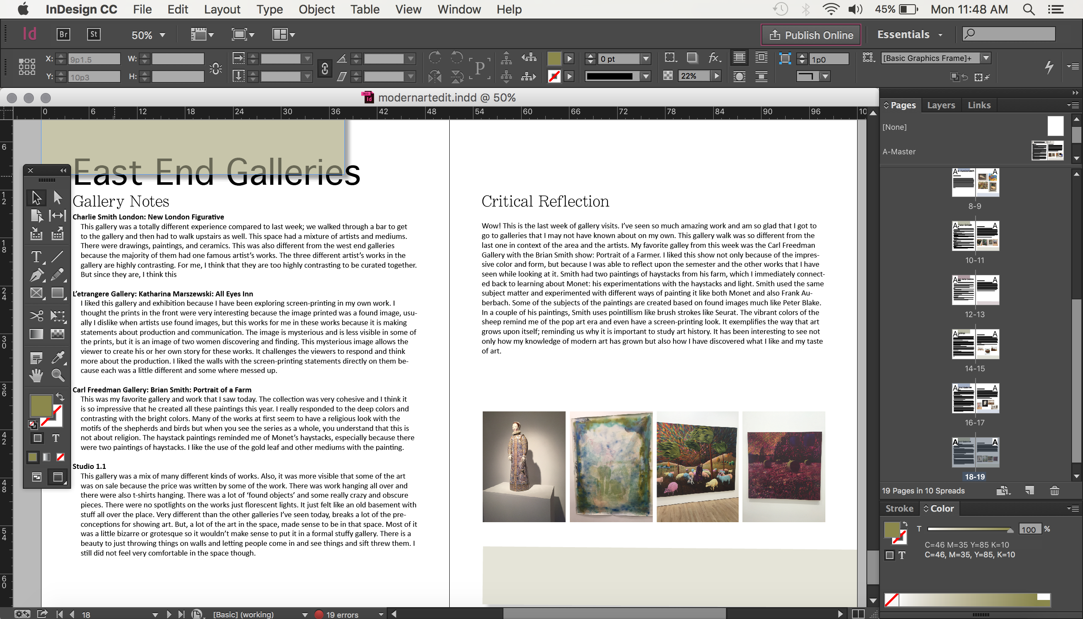Open Bridge with the Br icon

pos(63,34)
